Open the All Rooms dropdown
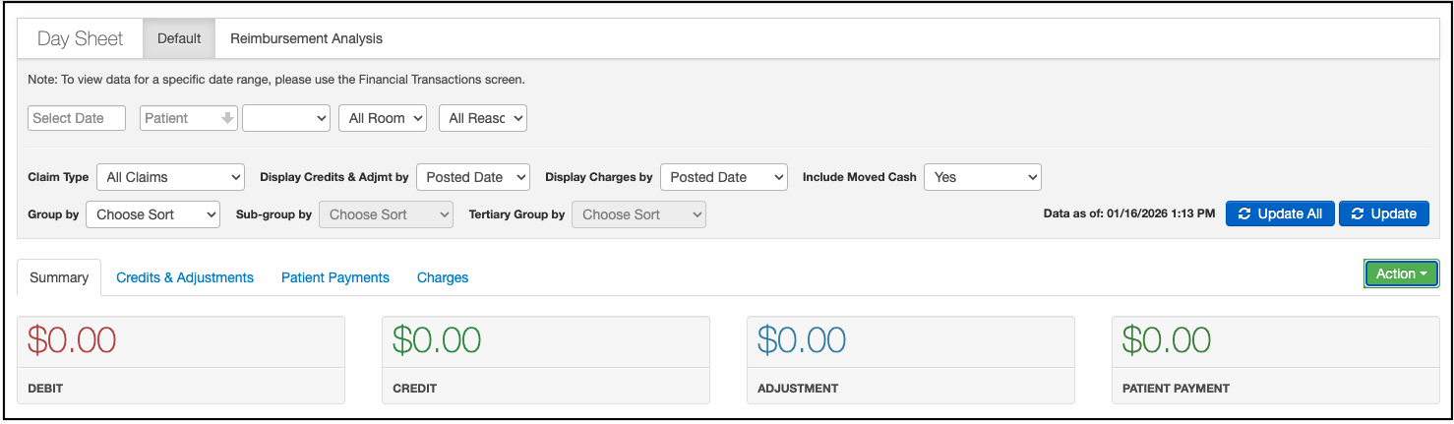The height and width of the screenshot is (424, 1454). pos(383,118)
